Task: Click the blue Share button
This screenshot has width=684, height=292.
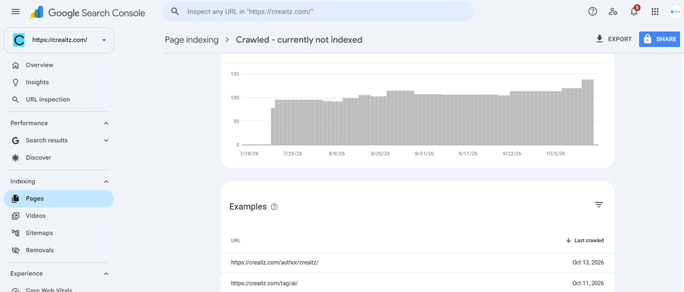Action: click(659, 39)
